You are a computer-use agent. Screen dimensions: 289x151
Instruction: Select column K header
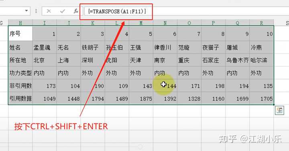[x=93, y=23]
